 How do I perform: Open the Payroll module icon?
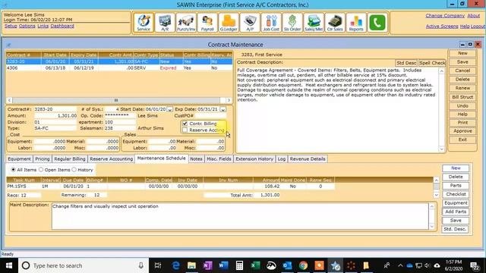[207, 23]
